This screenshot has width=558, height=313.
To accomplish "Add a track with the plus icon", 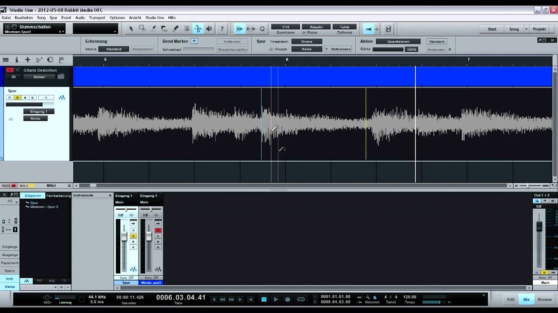I will click(27, 60).
